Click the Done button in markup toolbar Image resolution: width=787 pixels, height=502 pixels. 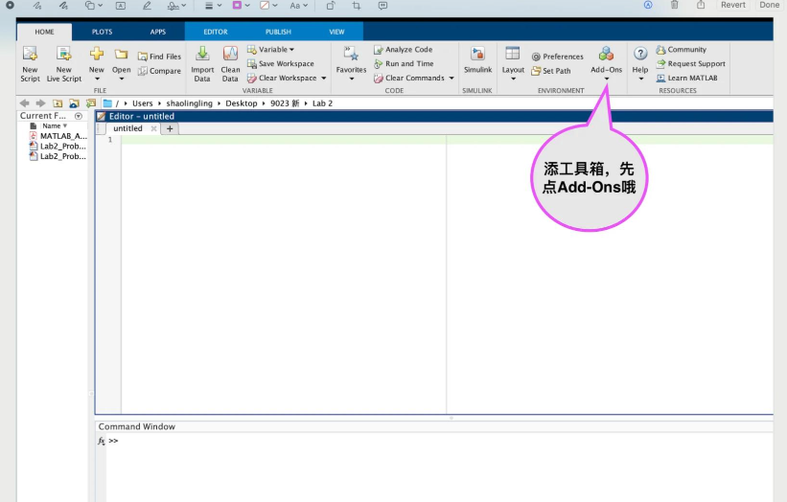tap(770, 5)
